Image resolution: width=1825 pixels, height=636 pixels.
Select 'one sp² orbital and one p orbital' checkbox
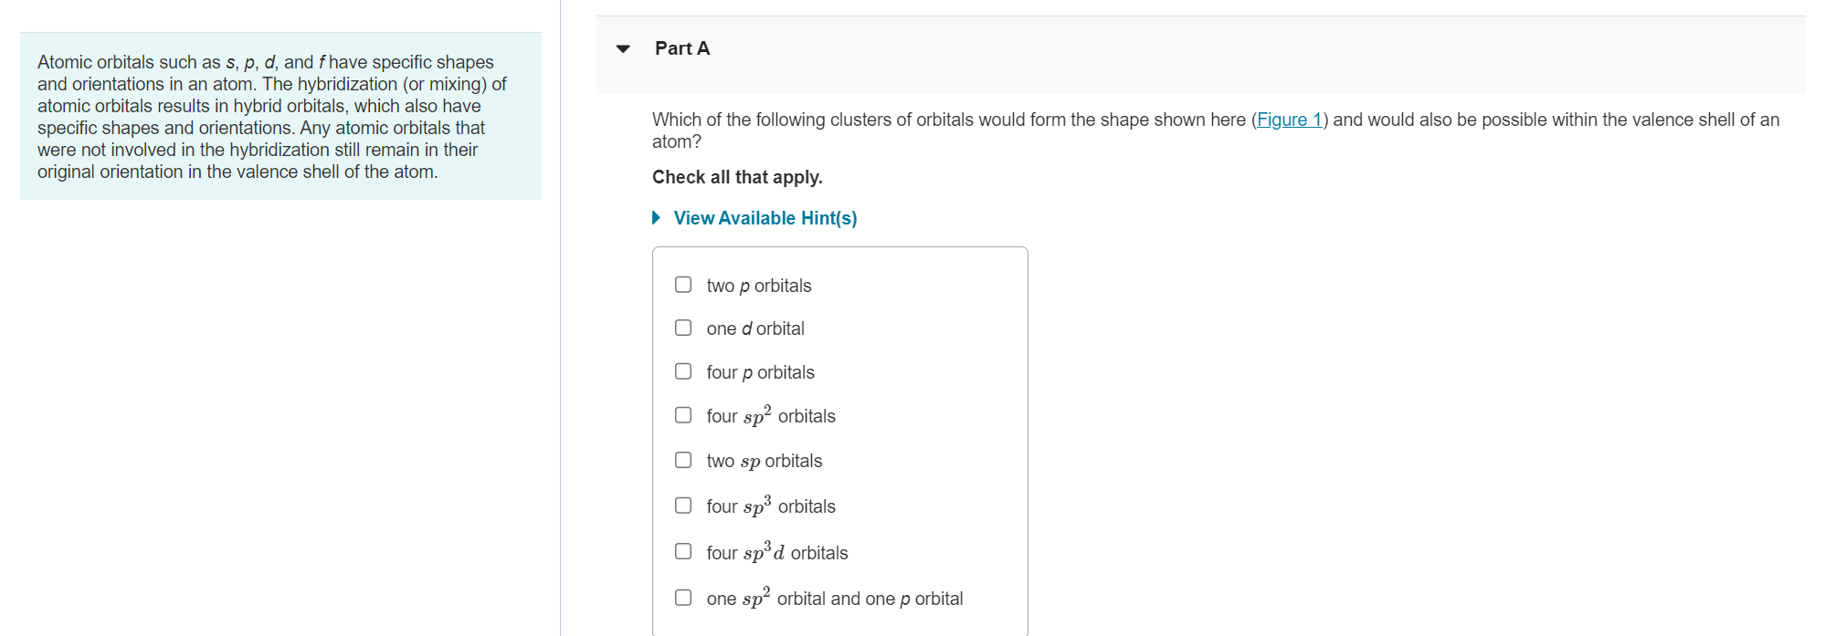pos(683,598)
